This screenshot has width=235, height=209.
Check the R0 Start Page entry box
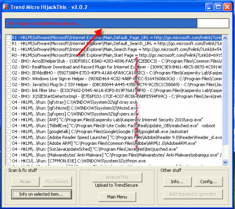coord(9,55)
